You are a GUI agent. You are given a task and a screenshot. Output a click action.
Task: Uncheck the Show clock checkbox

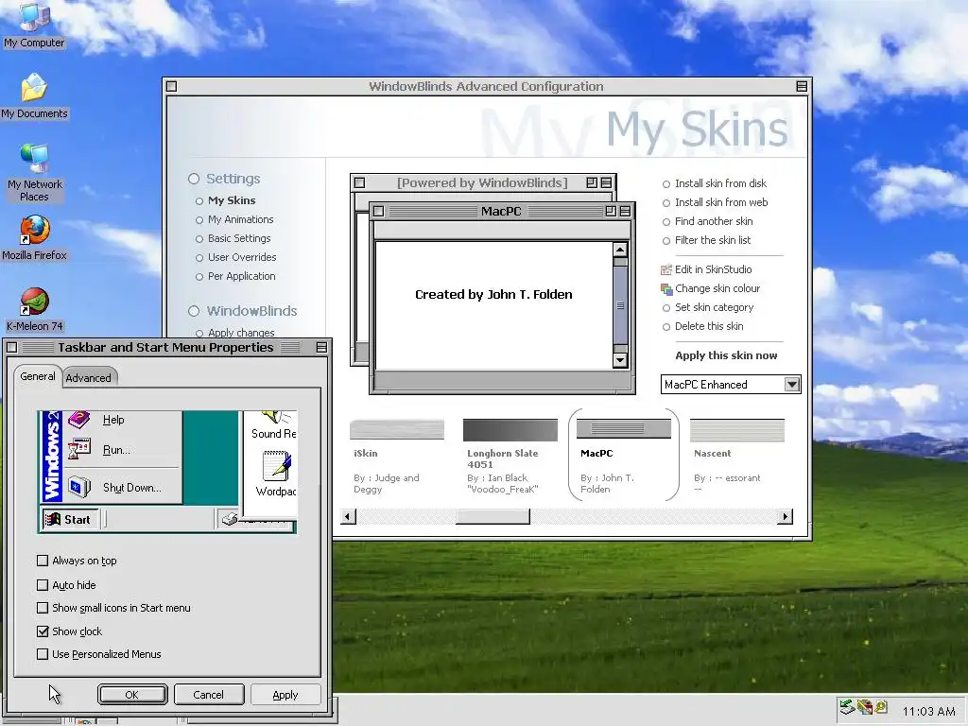click(43, 631)
